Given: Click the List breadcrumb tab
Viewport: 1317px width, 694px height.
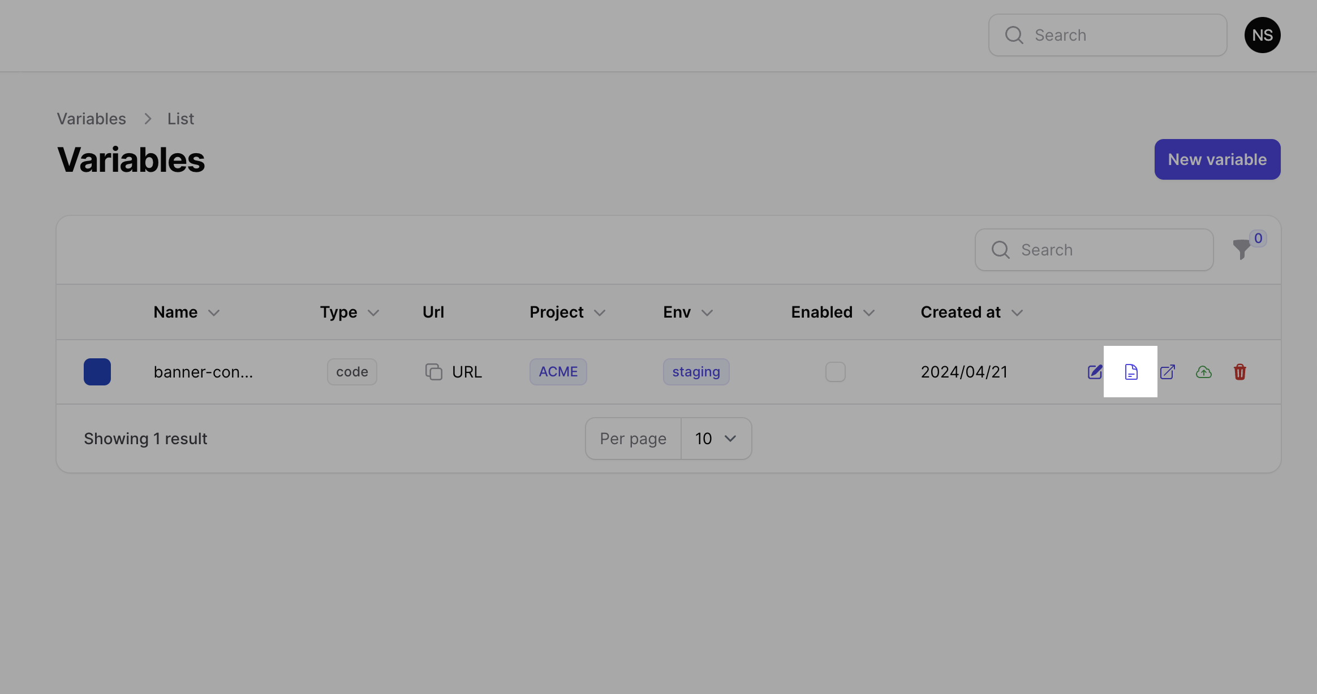Looking at the screenshot, I should point(180,118).
